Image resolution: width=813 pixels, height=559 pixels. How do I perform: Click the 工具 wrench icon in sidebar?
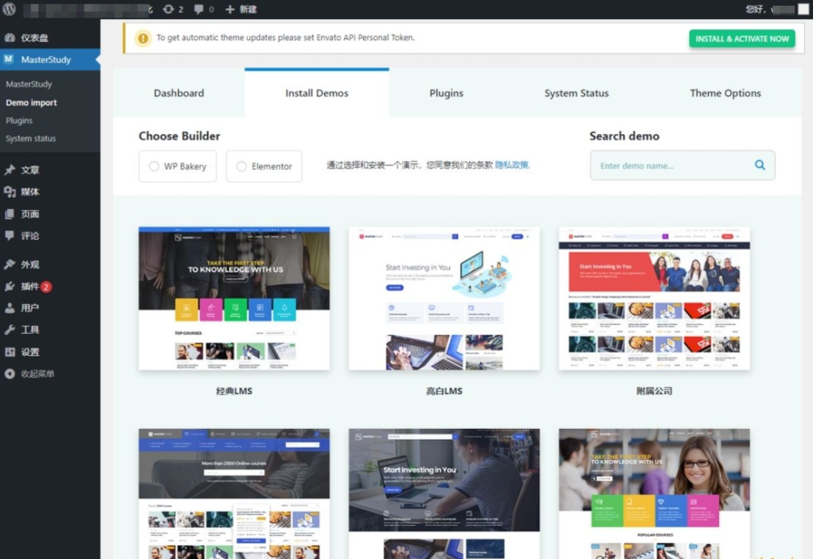pyautogui.click(x=10, y=329)
